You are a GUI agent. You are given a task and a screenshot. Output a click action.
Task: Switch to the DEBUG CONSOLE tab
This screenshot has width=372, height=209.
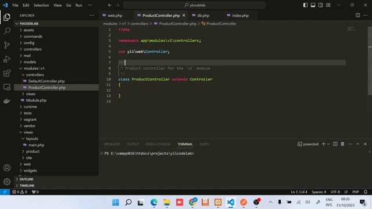[158, 144]
